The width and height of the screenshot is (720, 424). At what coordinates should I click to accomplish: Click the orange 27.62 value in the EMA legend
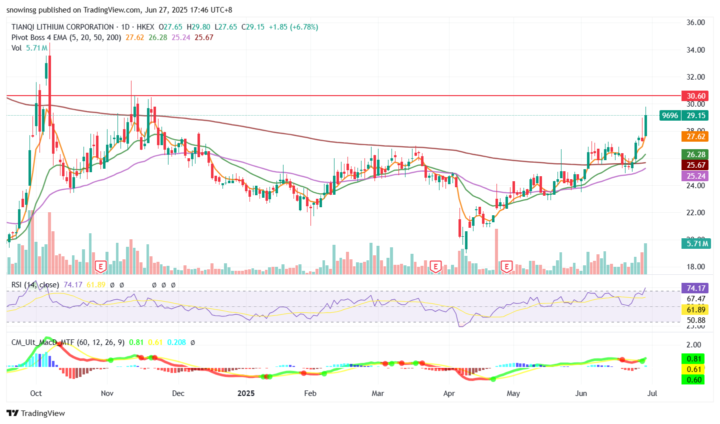[135, 38]
